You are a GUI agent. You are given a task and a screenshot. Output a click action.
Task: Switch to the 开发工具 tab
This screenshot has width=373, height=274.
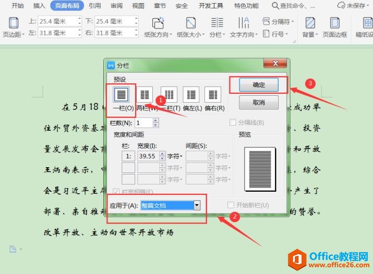(211, 5)
